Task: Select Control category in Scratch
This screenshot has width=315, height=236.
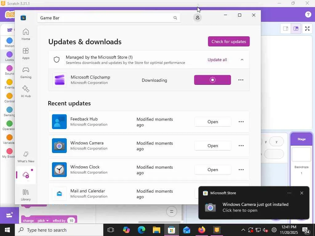Action: pos(10,98)
